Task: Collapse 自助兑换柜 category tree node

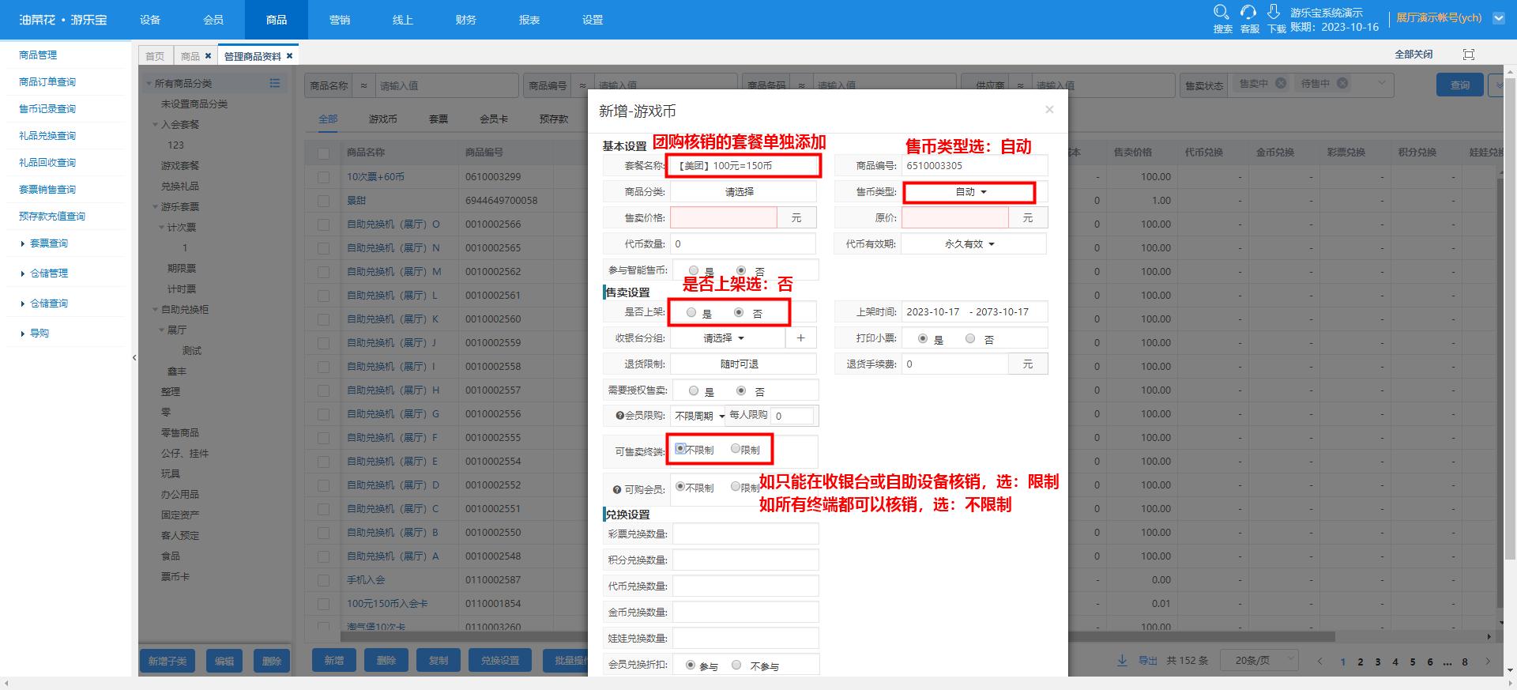Action: pyautogui.click(x=156, y=310)
